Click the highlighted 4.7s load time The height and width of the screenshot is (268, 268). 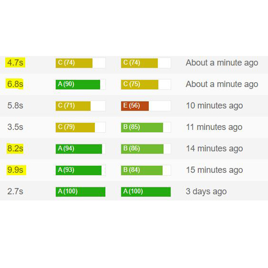(15, 63)
